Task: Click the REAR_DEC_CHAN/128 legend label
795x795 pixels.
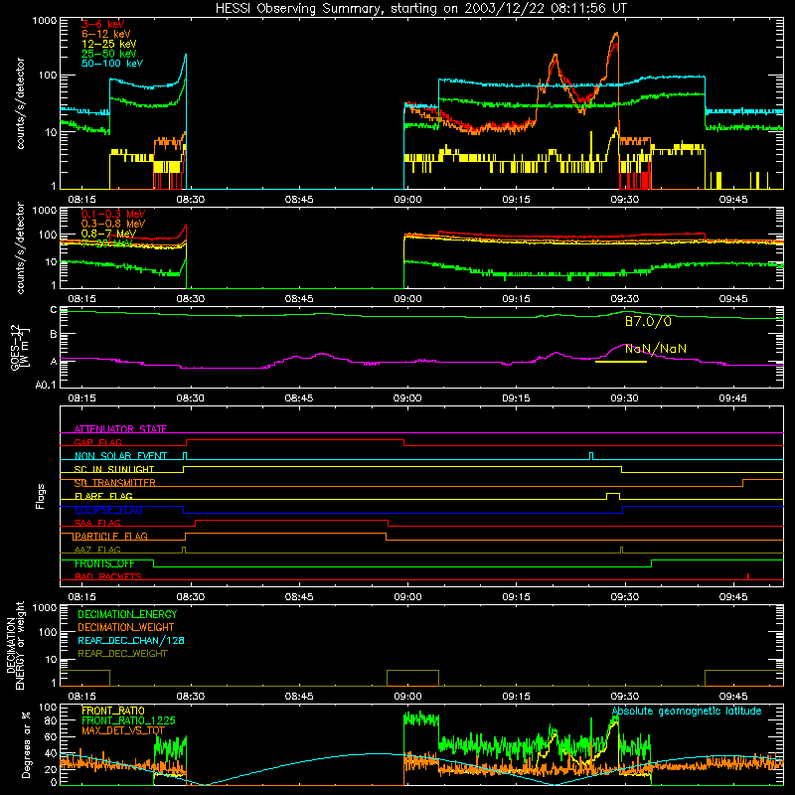Action: (x=131, y=640)
